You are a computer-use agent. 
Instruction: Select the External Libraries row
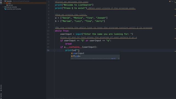coord(24,7)
